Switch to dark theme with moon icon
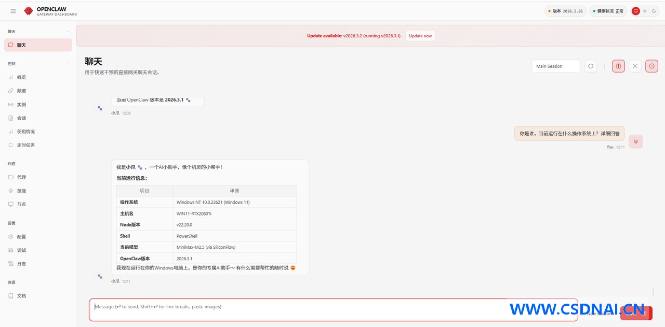 [654, 11]
